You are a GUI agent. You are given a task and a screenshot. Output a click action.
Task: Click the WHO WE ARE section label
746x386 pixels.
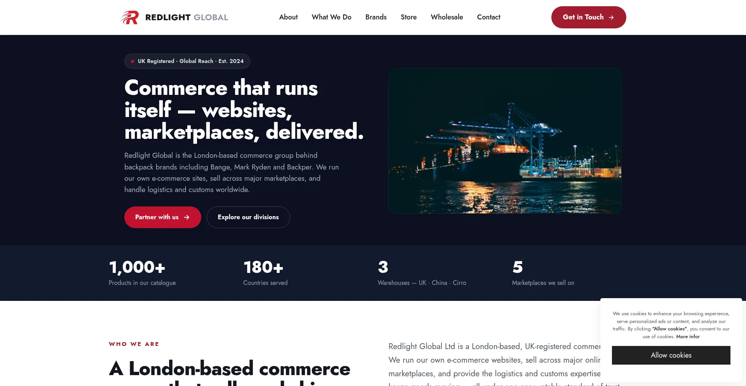[134, 344]
